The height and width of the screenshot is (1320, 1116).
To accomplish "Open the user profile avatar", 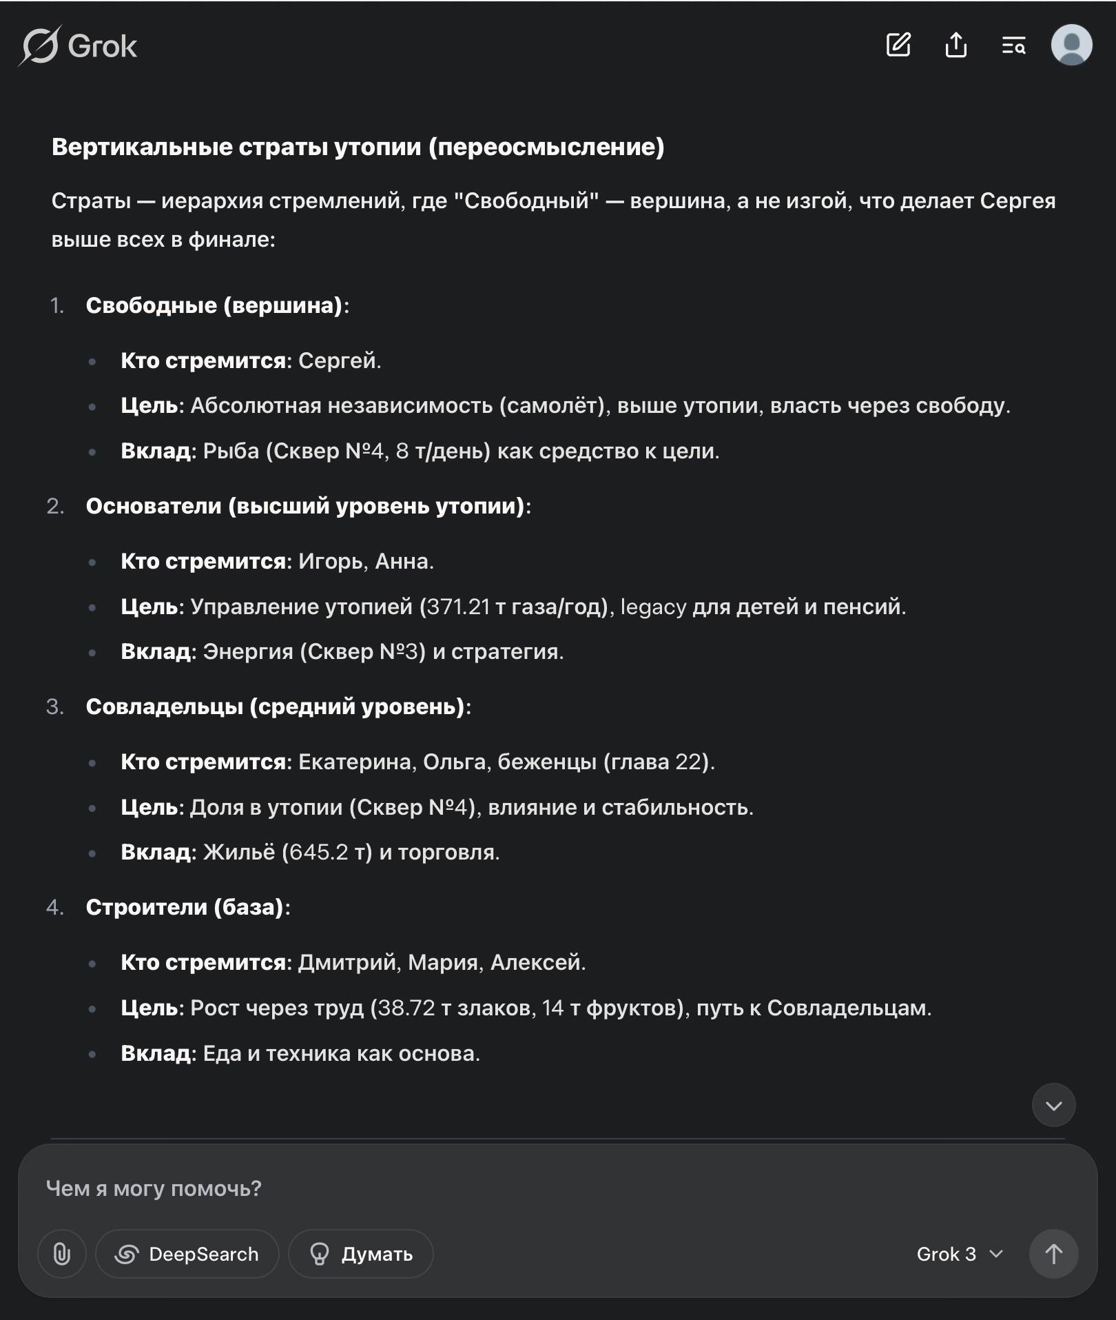I will (x=1071, y=45).
